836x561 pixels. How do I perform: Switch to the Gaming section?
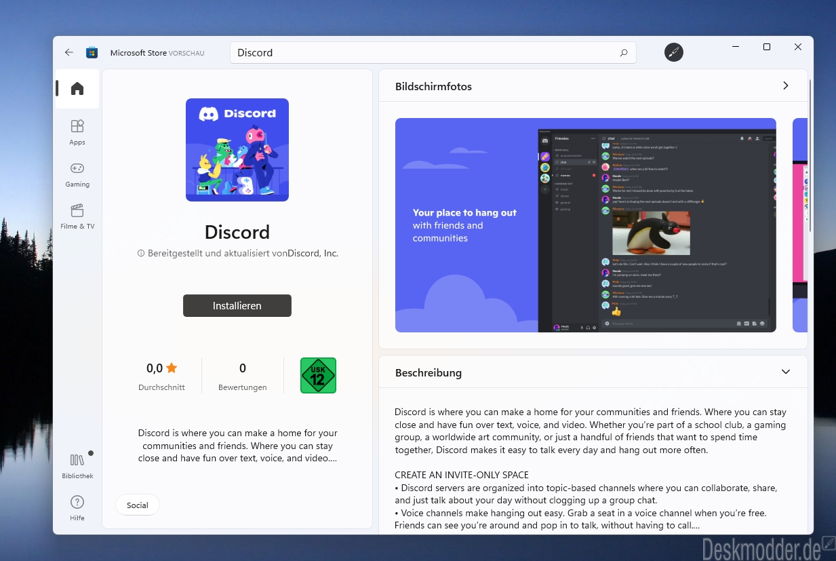click(77, 174)
